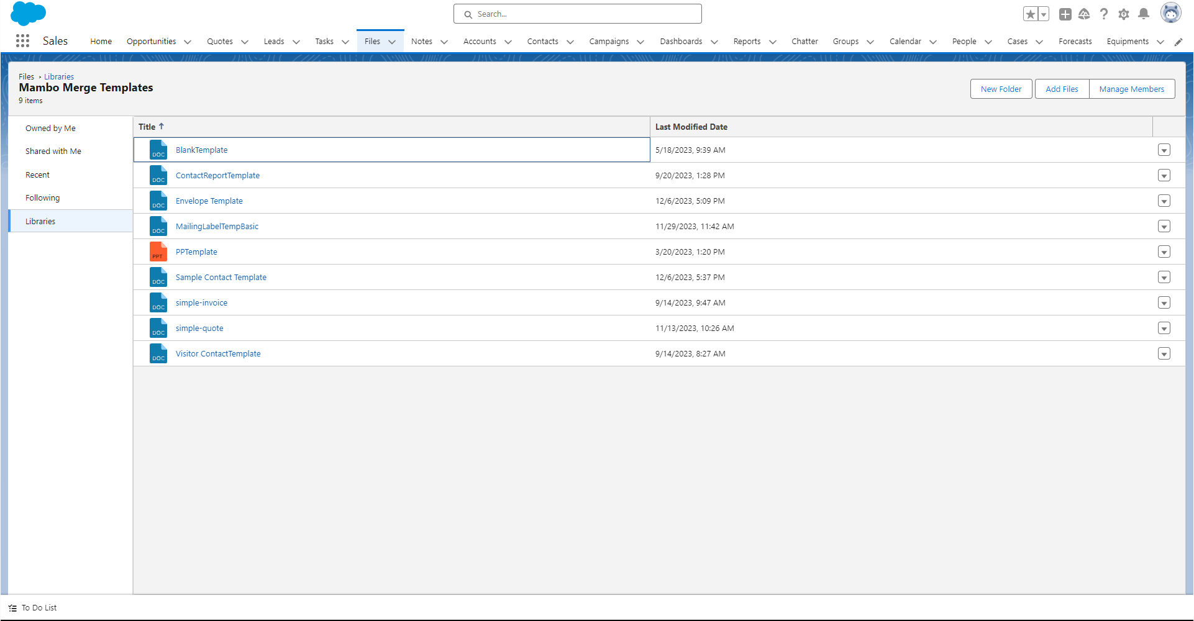Viewport: 1194px width, 621px height.
Task: Open row actions for ContactReportTemplate
Action: click(x=1164, y=175)
